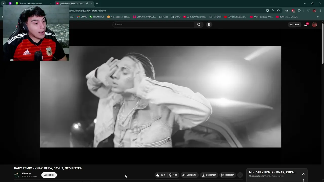This screenshot has height=182, width=324.
Task: Open #AGSFlow2023 bookmark
Action: pyautogui.click(x=261, y=17)
